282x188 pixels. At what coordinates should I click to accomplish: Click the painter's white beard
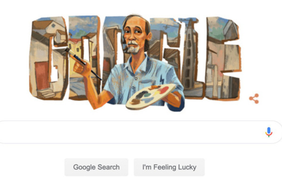pyautogui.click(x=133, y=47)
